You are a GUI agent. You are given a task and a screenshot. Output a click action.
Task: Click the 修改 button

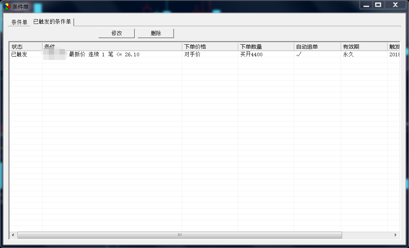117,33
